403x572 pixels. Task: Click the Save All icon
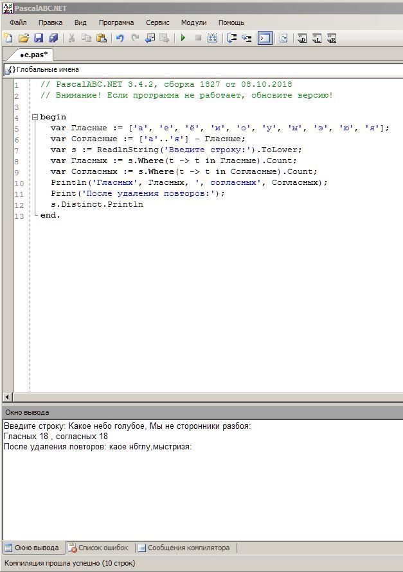pyautogui.click(x=53, y=38)
